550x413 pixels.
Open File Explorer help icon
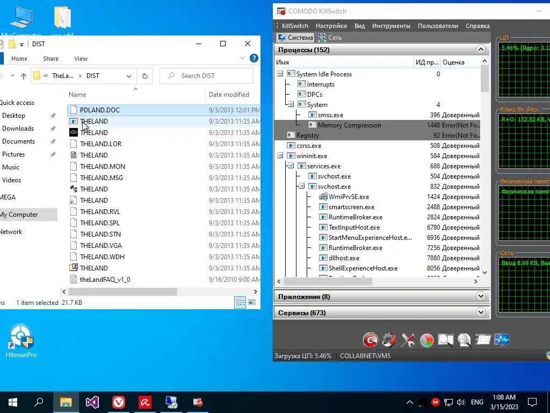254,58
